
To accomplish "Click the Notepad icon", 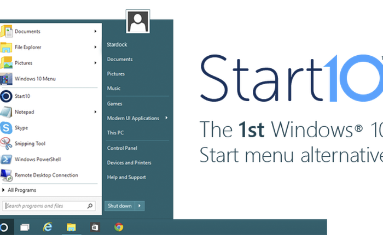I will coord(6,112).
